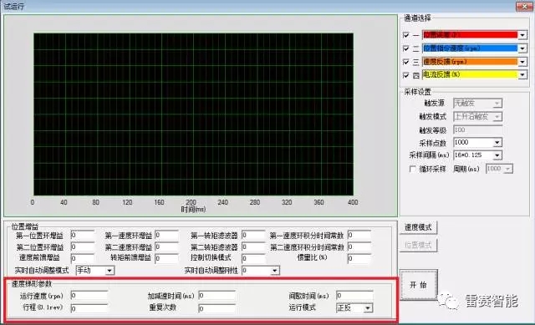Expand the 速度反馈 orange channel dropdown
This screenshot has height=325, width=535.
(x=522, y=62)
